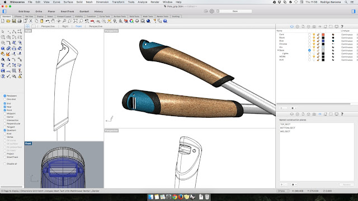Screen dimensions: 358x201
Task: Toggle visibility bulb for Cork layer
Action: 314,35
